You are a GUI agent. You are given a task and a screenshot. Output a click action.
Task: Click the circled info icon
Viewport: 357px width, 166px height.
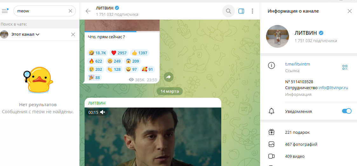click(271, 66)
